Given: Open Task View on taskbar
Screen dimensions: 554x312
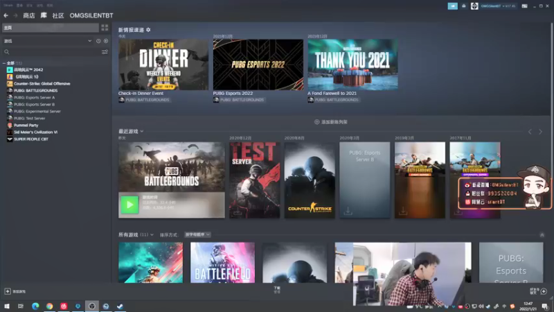Looking at the screenshot, I should pos(21,306).
